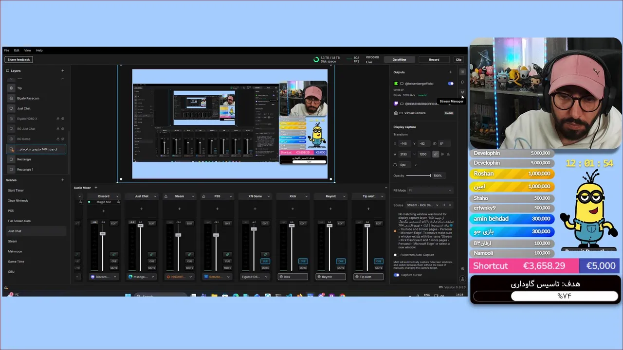
Task: Add a new layer with the Layers plus icon
Action: click(62, 70)
